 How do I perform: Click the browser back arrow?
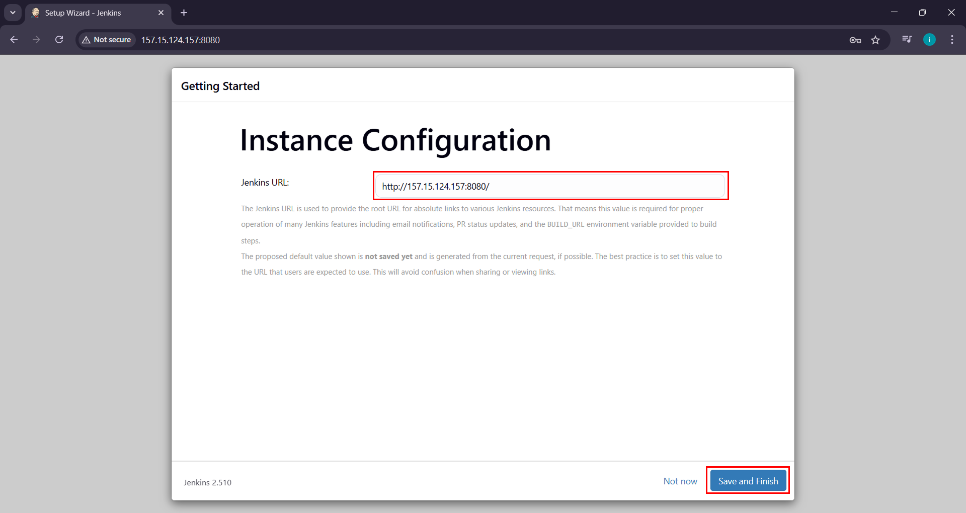pyautogui.click(x=14, y=40)
